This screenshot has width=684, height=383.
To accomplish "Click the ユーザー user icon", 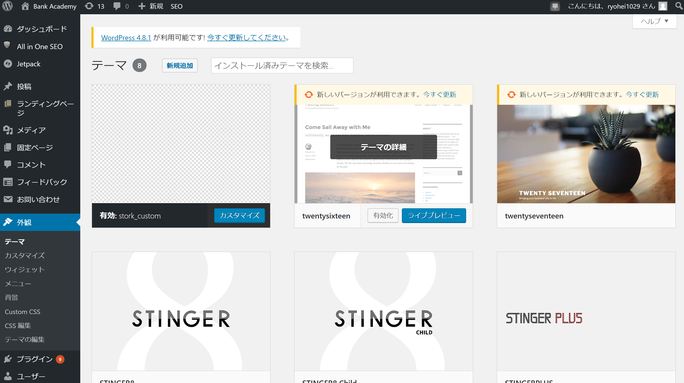I will pos(8,376).
